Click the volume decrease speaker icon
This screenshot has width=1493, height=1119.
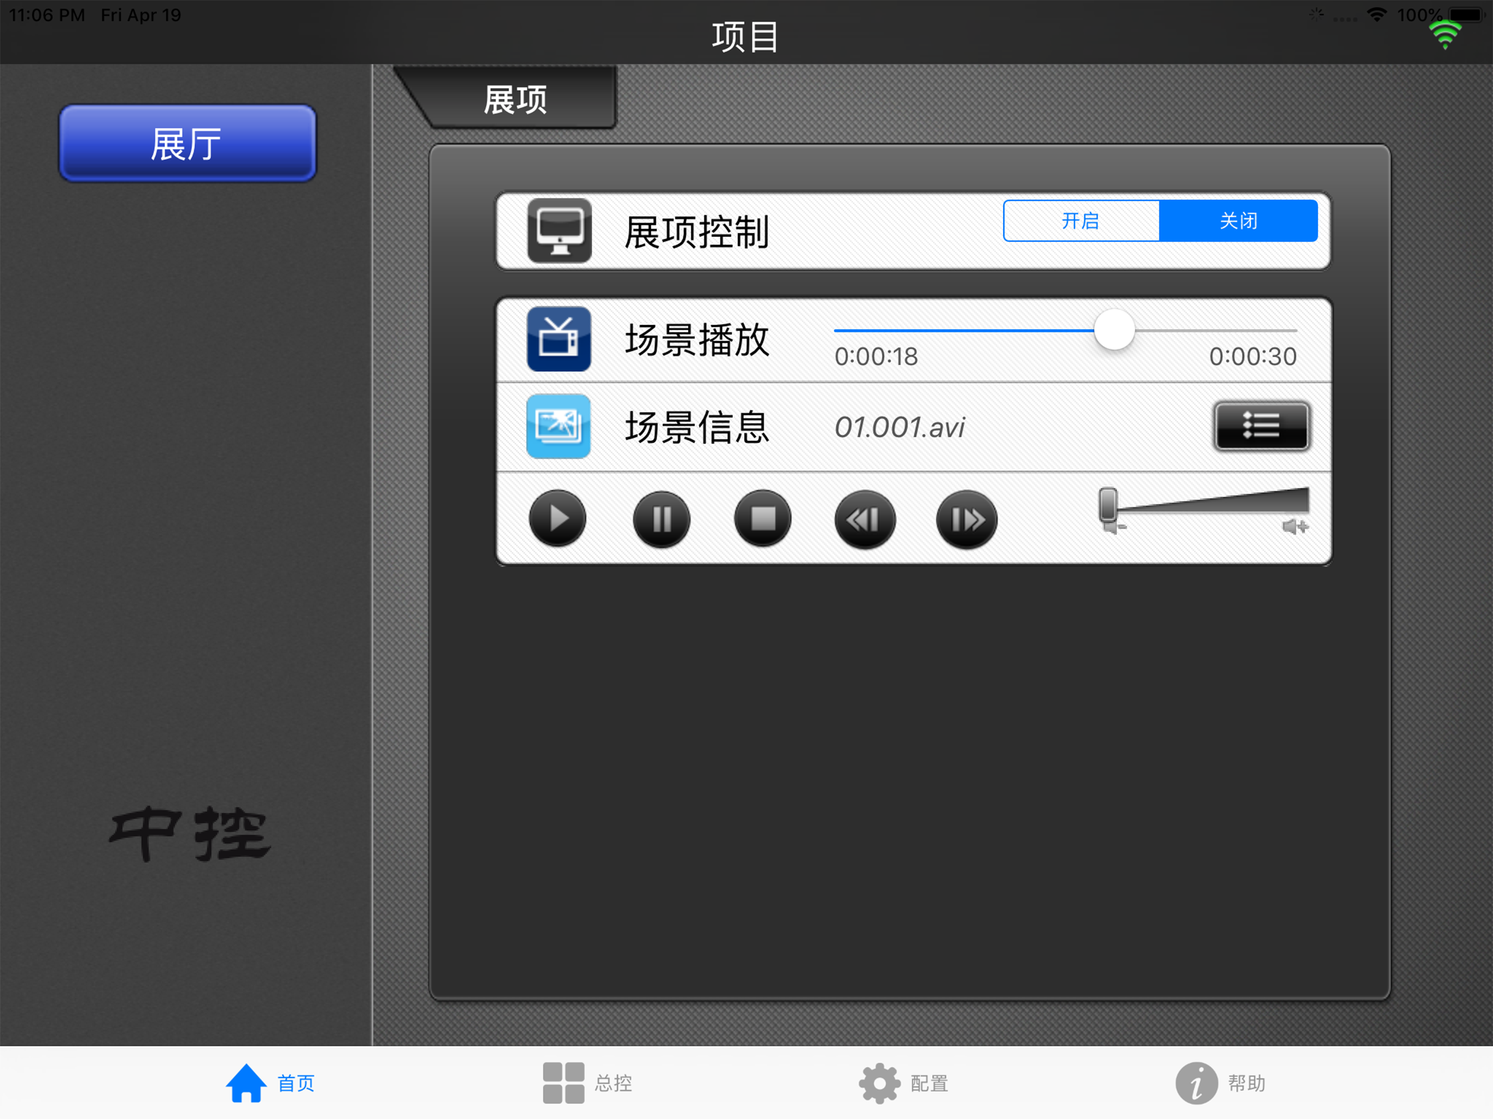[x=1114, y=527]
